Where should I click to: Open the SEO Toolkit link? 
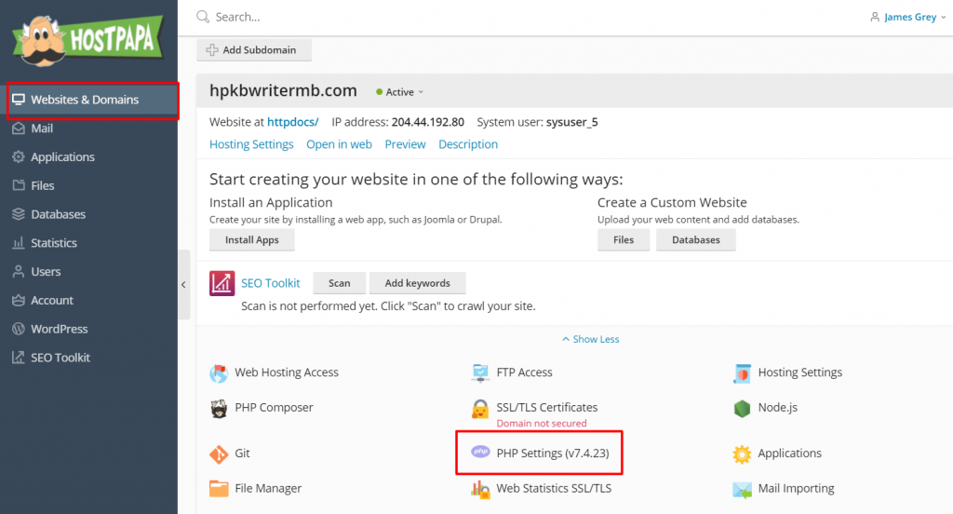click(x=271, y=283)
